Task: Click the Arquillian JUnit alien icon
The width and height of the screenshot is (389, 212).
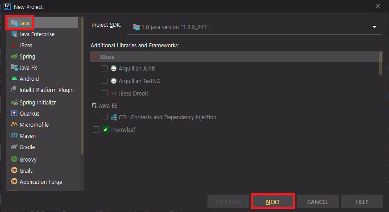Action: (x=114, y=69)
